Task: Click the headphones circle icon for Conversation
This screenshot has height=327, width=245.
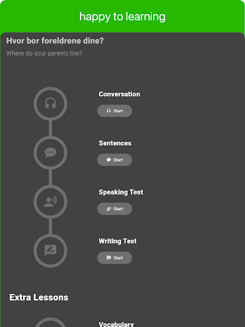Action: coord(50,103)
